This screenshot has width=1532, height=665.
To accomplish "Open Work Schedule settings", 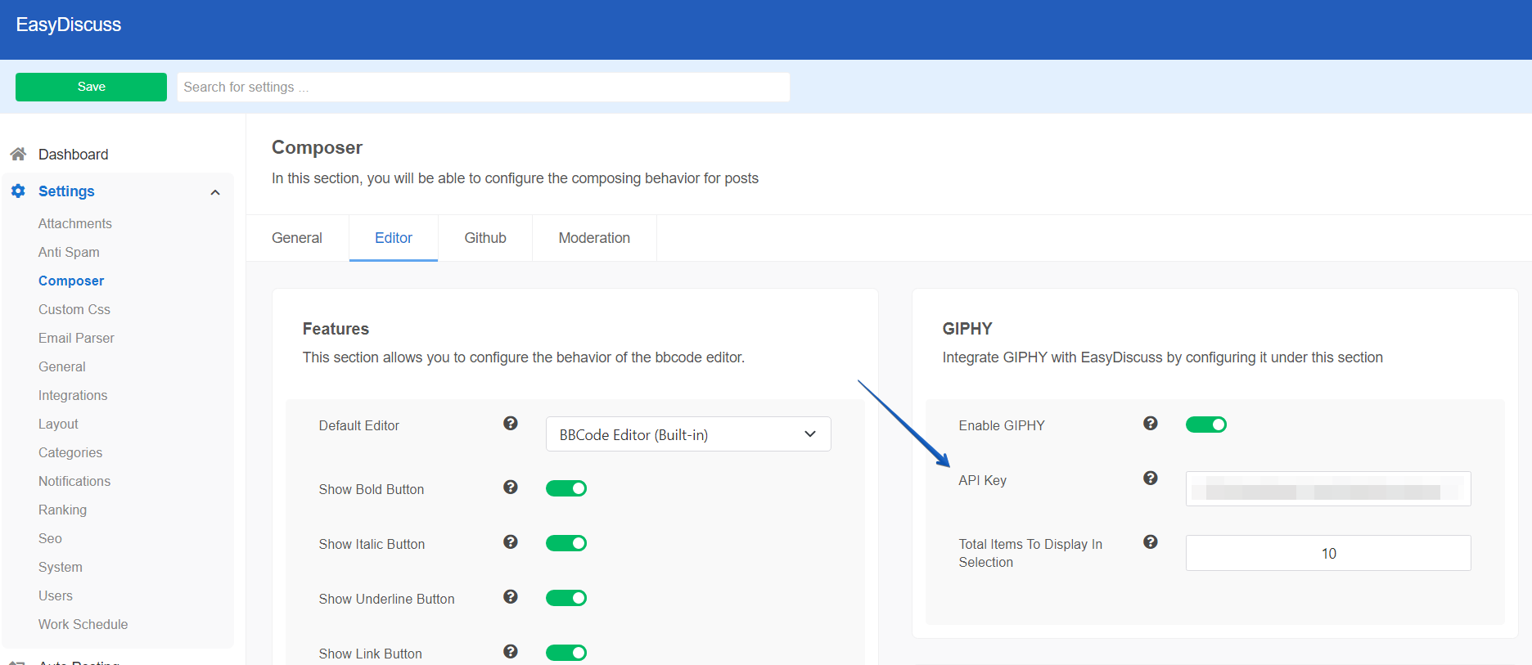I will coord(83,624).
